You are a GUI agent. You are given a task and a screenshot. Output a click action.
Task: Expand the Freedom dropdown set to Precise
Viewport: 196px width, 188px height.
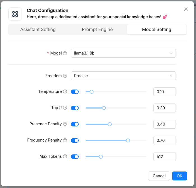tap(123, 76)
